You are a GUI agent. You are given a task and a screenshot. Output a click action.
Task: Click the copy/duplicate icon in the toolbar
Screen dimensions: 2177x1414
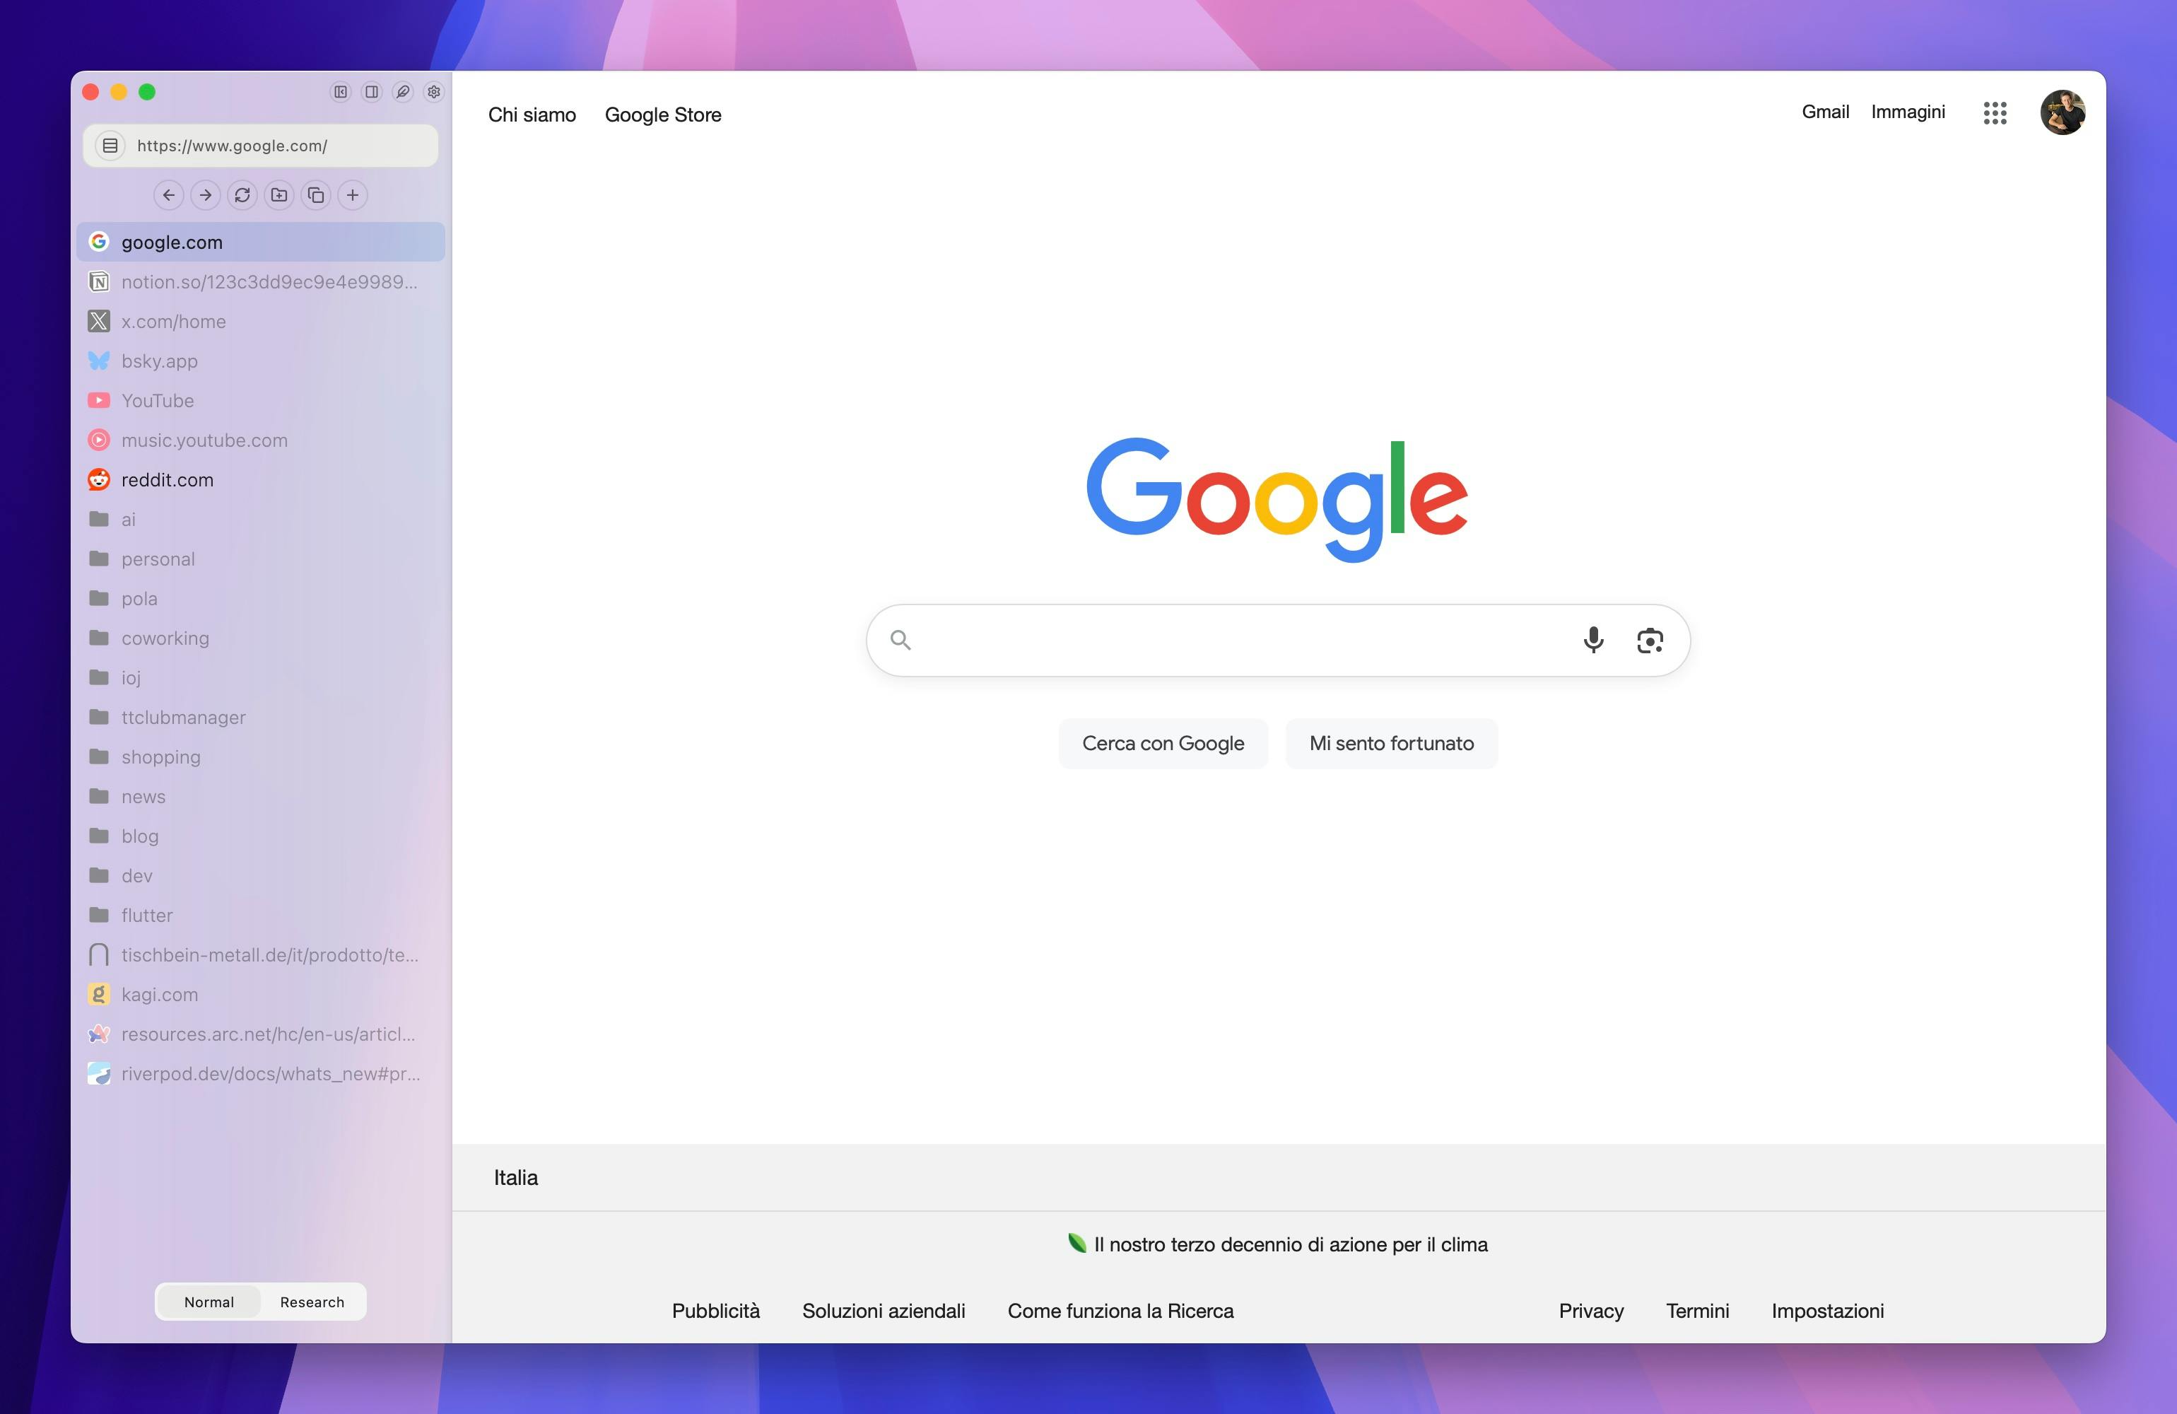point(315,195)
